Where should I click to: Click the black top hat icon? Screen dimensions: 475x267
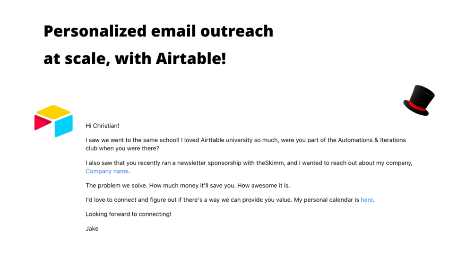coord(419,100)
